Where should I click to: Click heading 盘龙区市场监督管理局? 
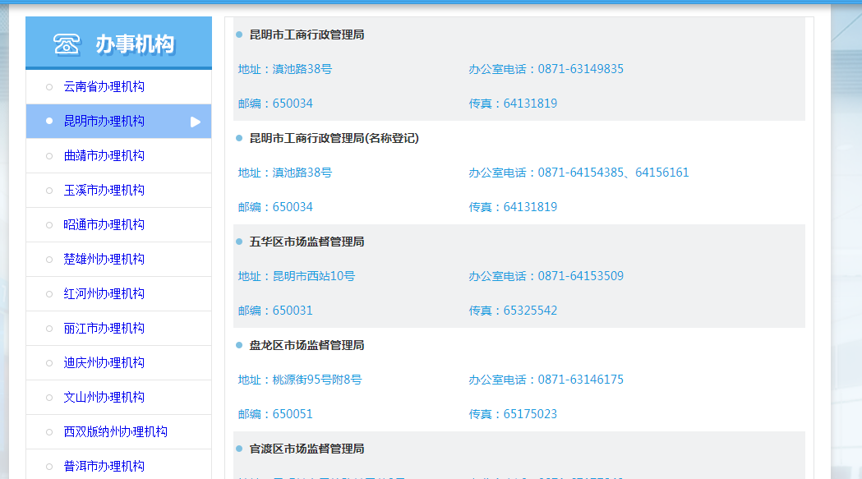(307, 345)
